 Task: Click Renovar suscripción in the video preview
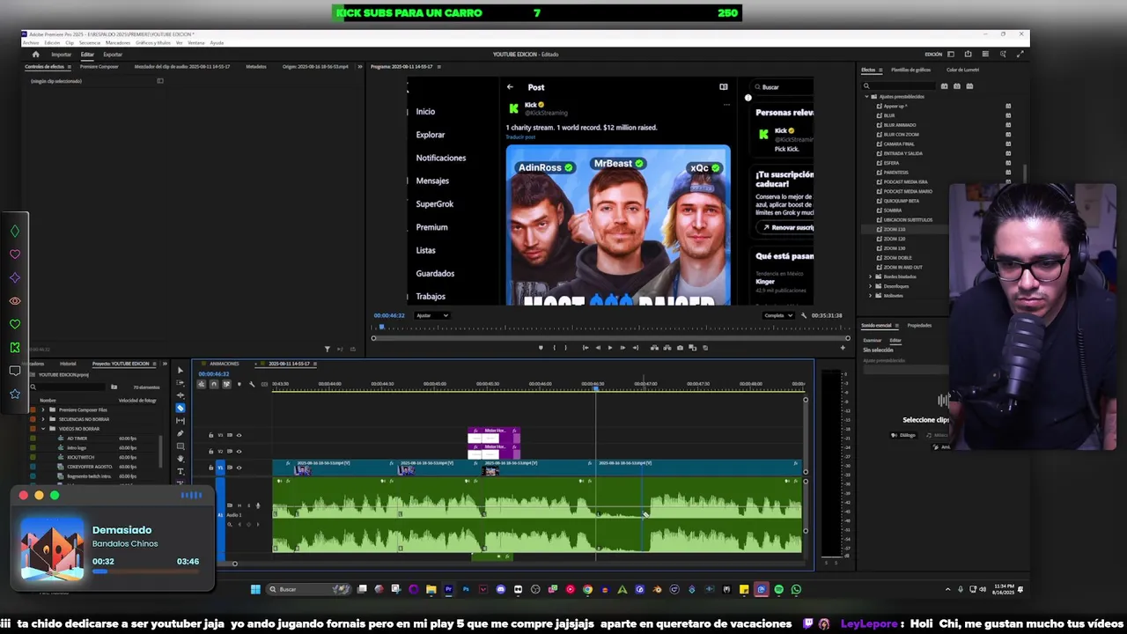(787, 227)
